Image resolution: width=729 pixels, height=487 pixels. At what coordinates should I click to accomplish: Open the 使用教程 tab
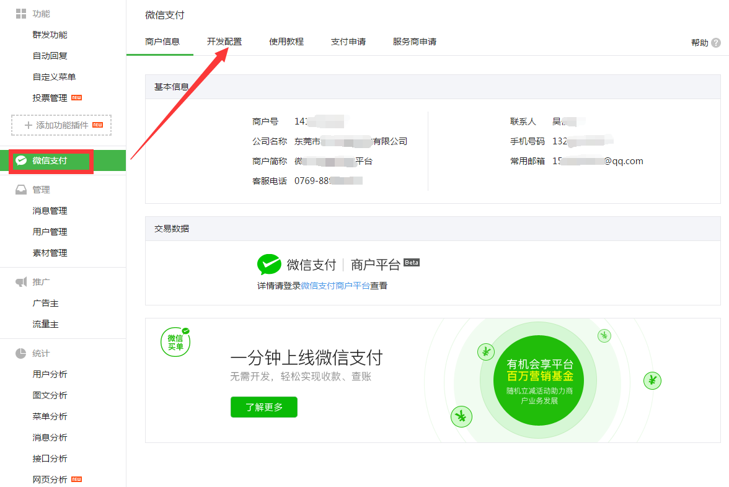[286, 42]
